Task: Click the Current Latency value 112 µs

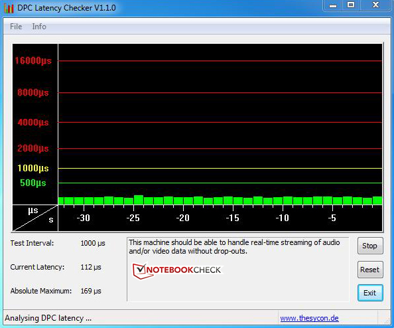Action: coord(91,267)
